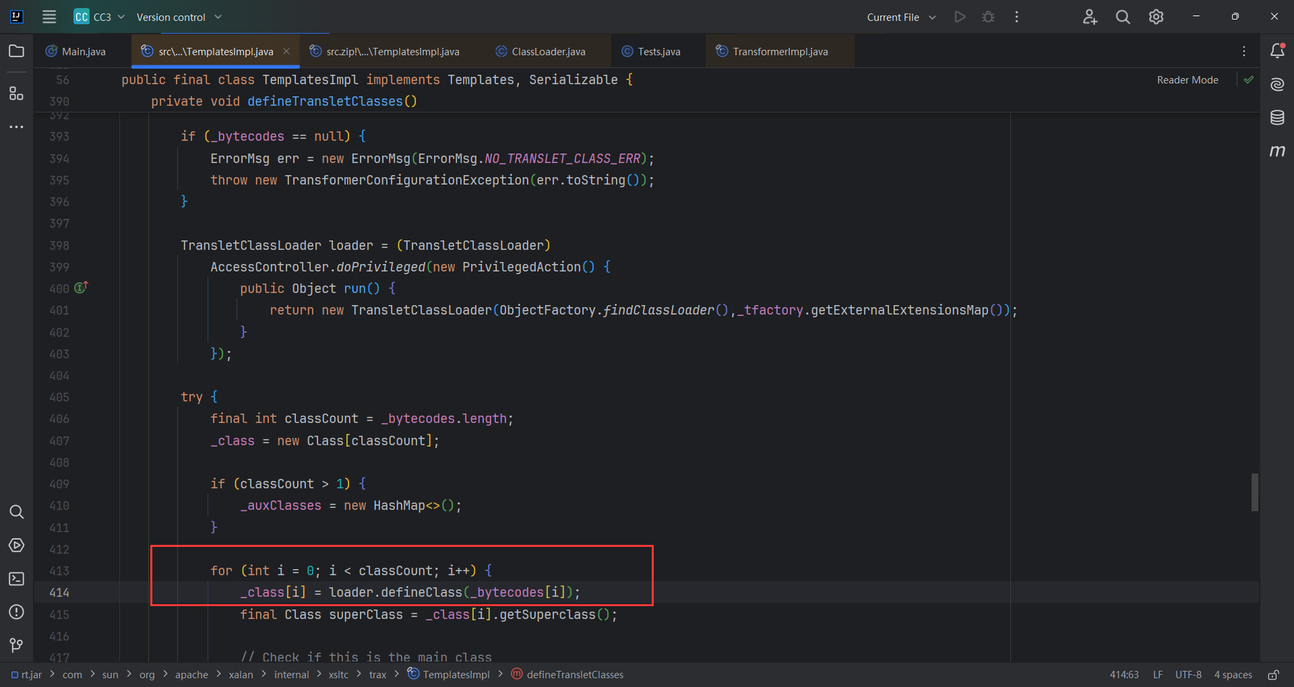
Task: Open the Current File run configuration dropdown
Action: [x=901, y=17]
